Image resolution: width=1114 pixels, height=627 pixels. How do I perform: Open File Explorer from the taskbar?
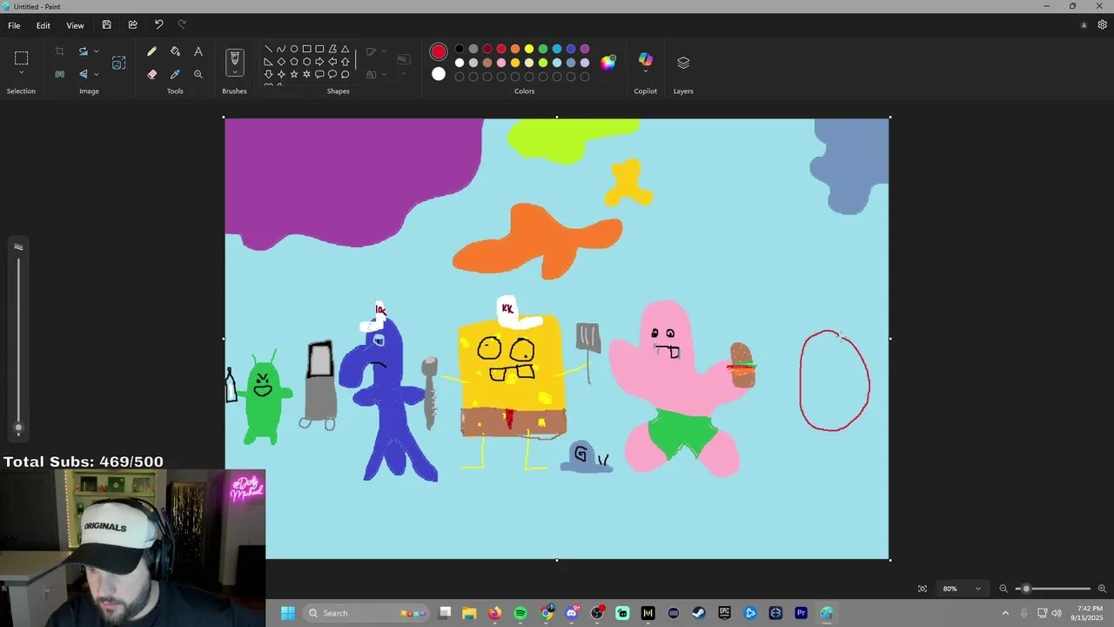point(469,613)
